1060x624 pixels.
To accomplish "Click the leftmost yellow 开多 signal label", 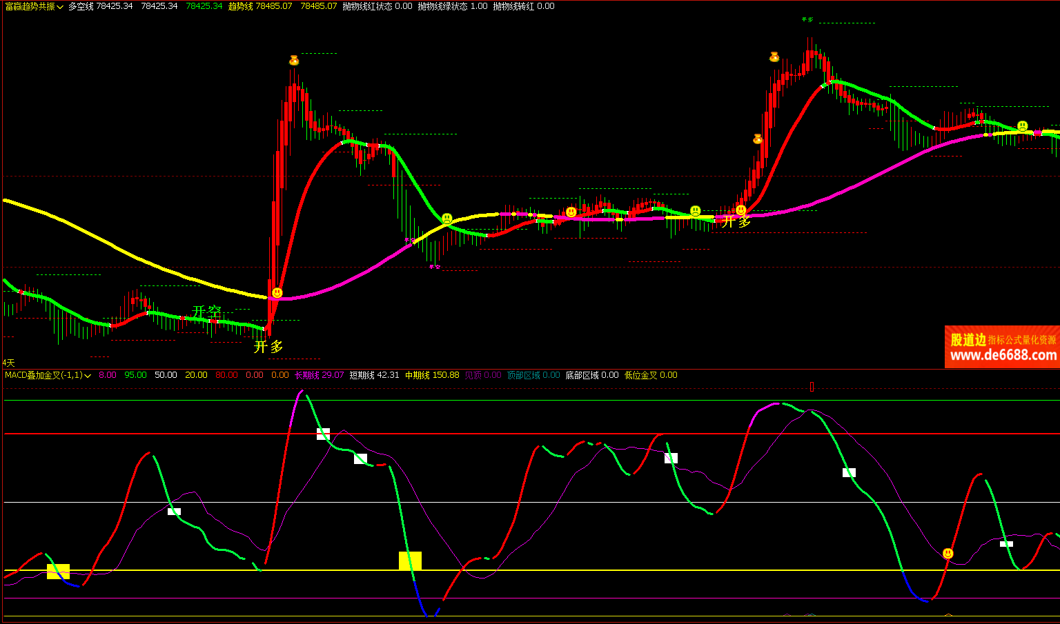I will click(x=268, y=346).
